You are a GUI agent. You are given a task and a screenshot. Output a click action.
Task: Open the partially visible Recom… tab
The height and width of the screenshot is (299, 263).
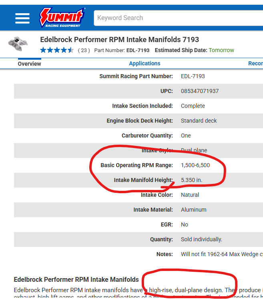[255, 63]
